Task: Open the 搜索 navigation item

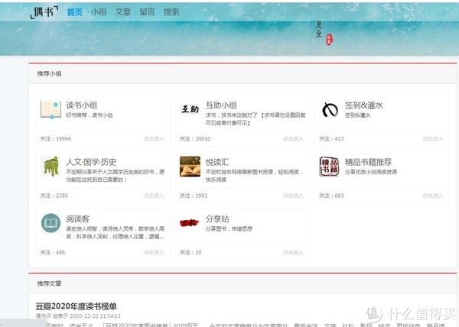Action: (171, 12)
